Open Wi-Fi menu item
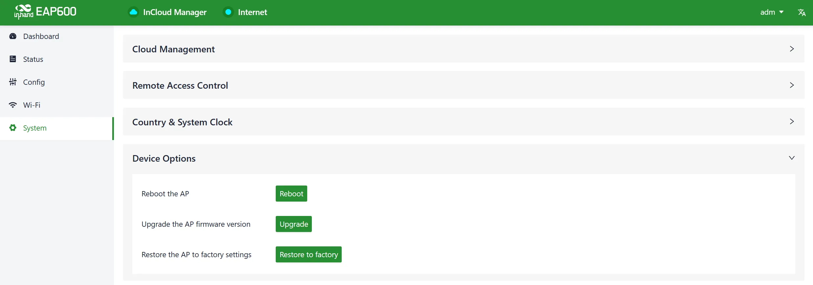 pos(57,105)
